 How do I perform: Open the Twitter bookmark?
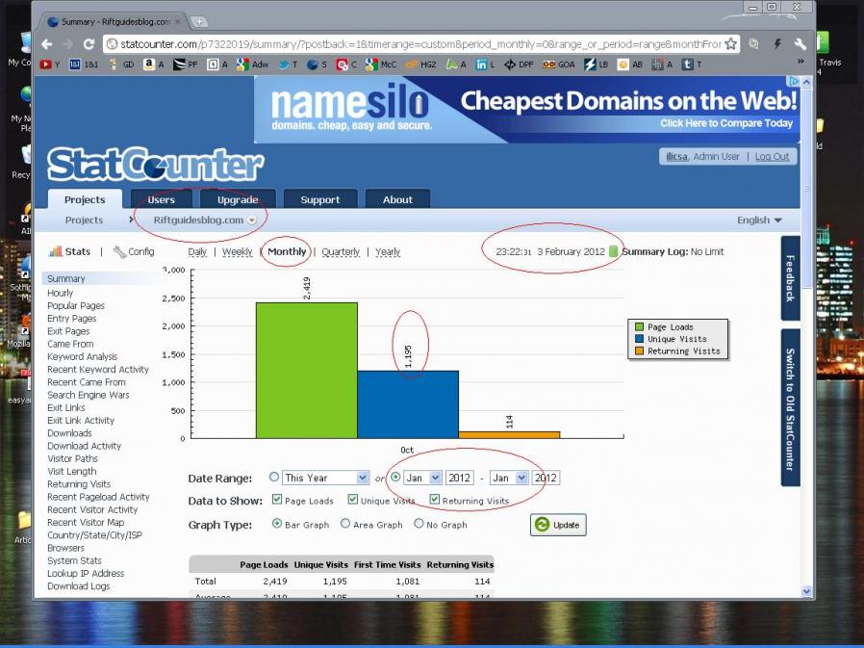[x=288, y=65]
